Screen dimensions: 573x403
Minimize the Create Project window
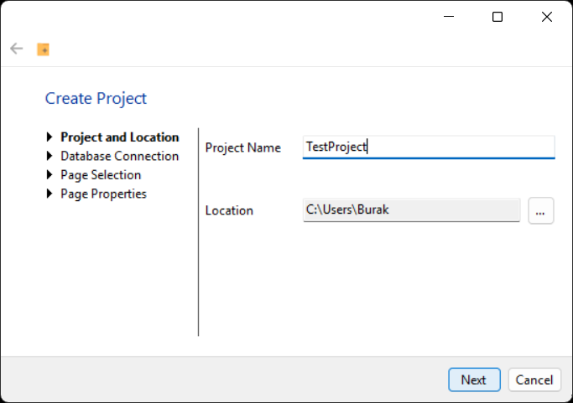click(449, 17)
